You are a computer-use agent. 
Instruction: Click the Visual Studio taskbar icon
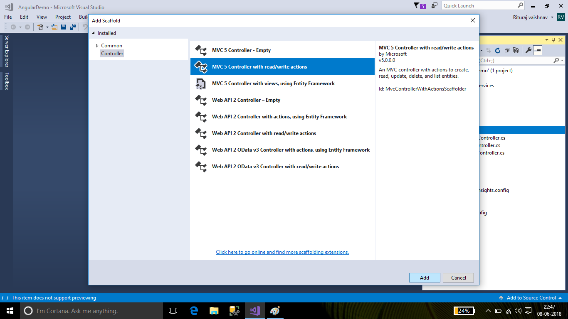pos(254,311)
